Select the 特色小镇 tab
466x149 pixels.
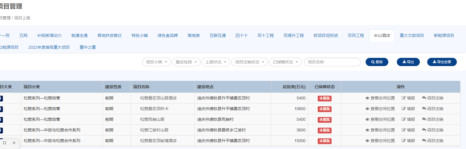pyautogui.click(x=140, y=35)
